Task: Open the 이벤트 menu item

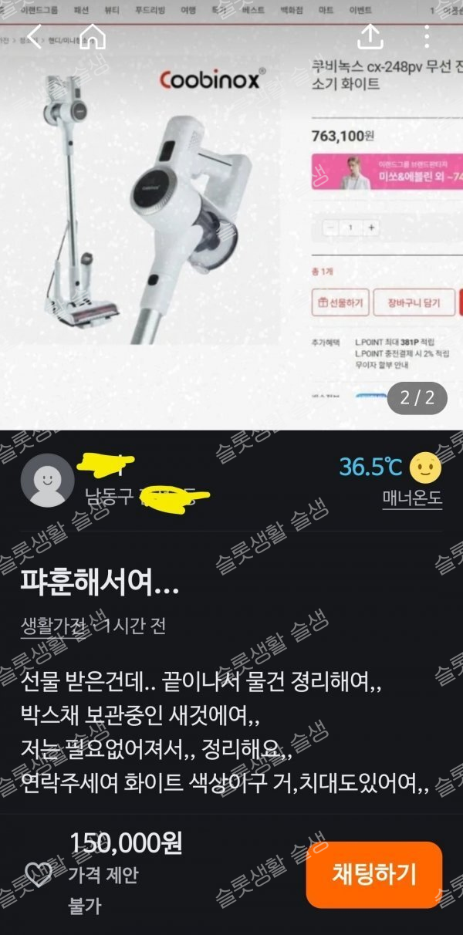Action: [360, 10]
